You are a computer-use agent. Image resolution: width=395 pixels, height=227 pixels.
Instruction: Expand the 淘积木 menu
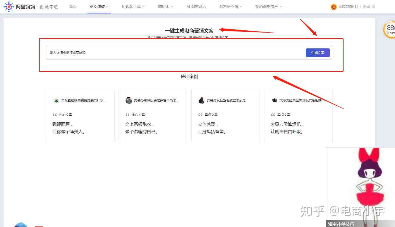[x=165, y=7]
